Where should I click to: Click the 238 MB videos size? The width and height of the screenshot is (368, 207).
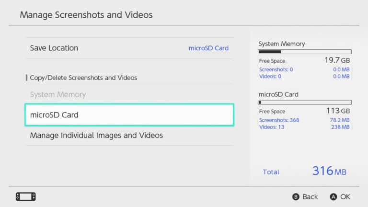340,127
